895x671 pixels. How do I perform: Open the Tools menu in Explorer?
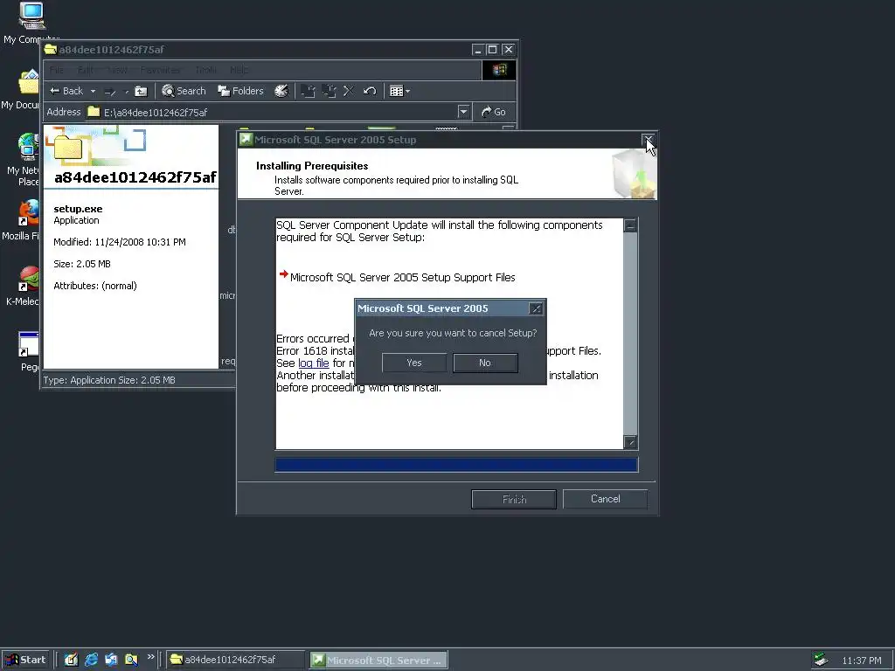pos(205,70)
